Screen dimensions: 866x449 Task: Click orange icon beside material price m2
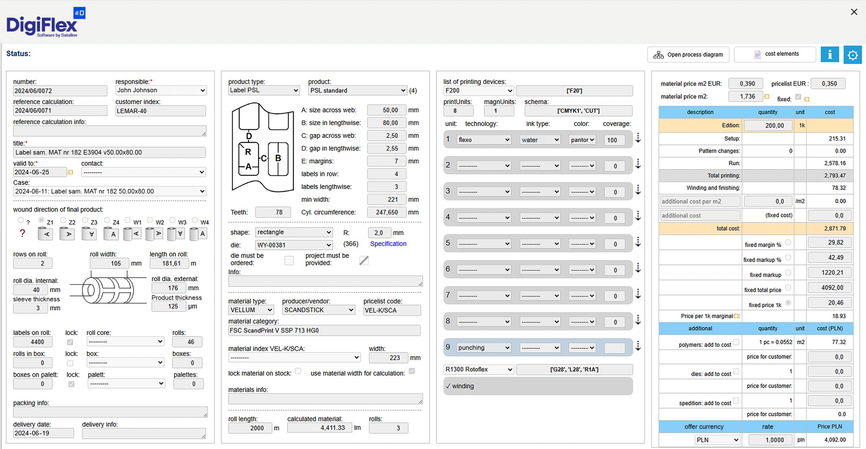767,97
